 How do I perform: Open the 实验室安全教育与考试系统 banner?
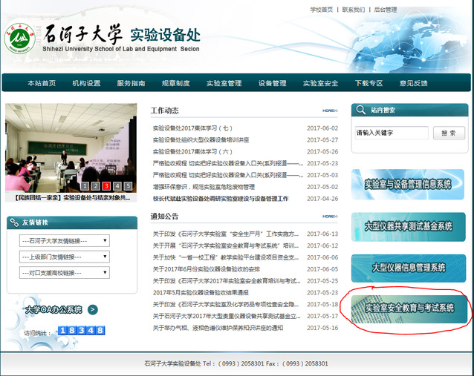(x=409, y=309)
